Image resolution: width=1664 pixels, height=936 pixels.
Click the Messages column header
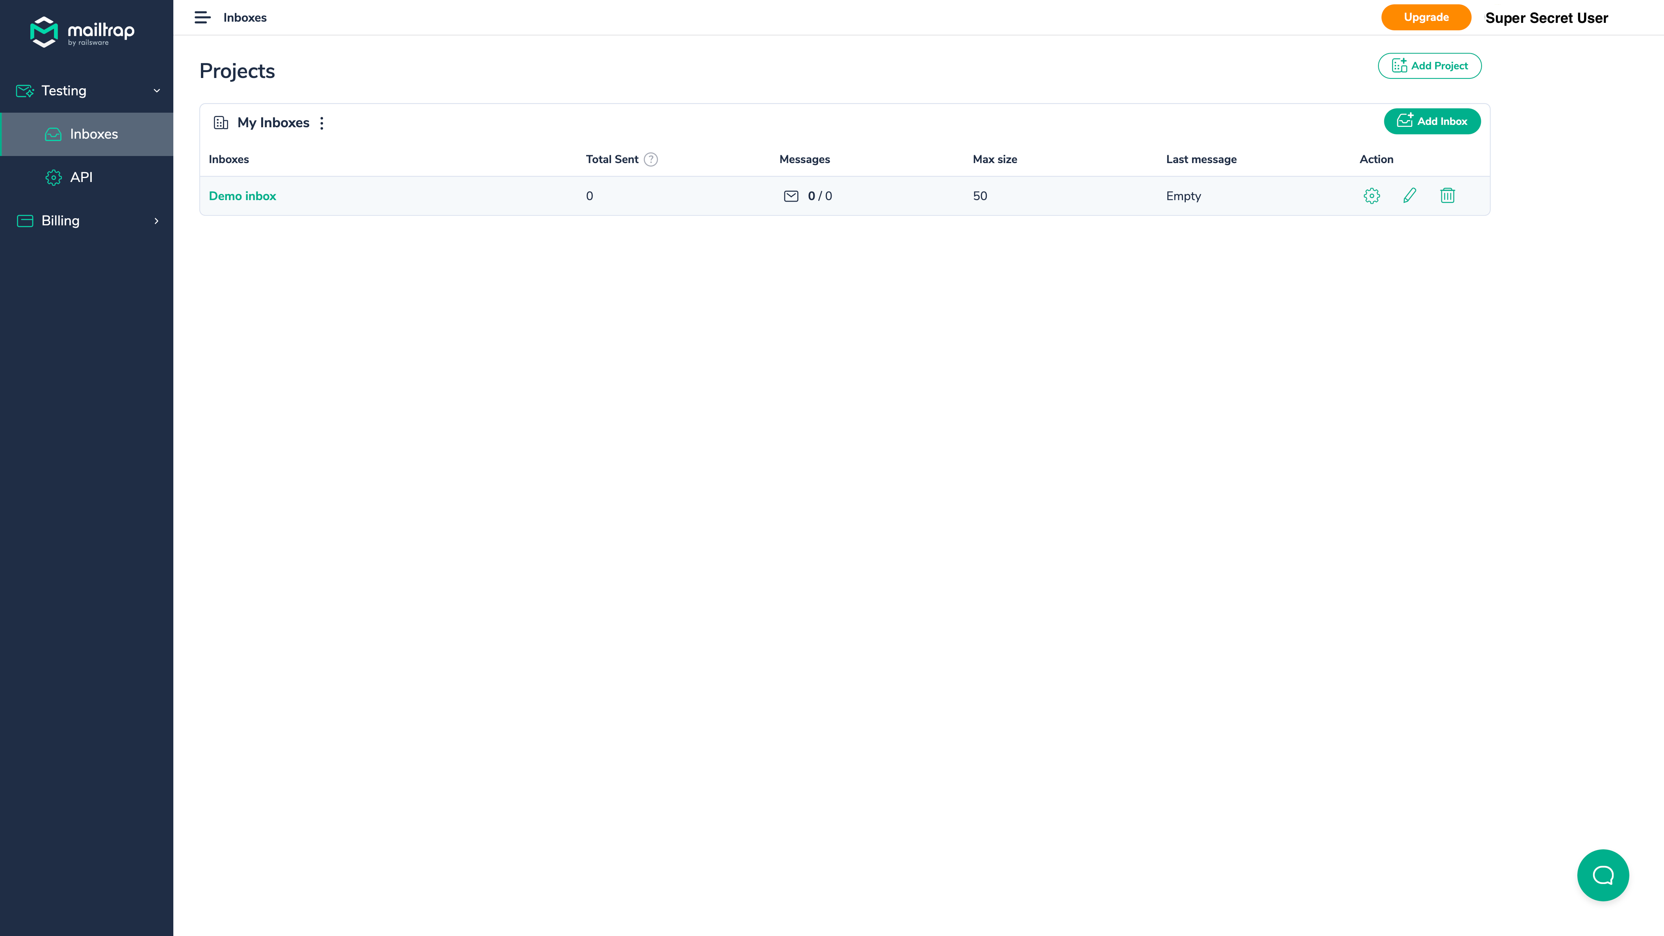point(804,160)
